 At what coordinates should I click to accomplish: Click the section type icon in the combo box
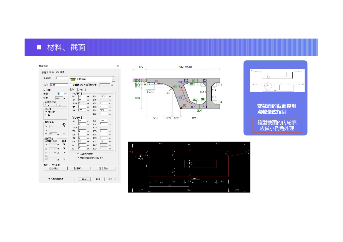coord(73,79)
